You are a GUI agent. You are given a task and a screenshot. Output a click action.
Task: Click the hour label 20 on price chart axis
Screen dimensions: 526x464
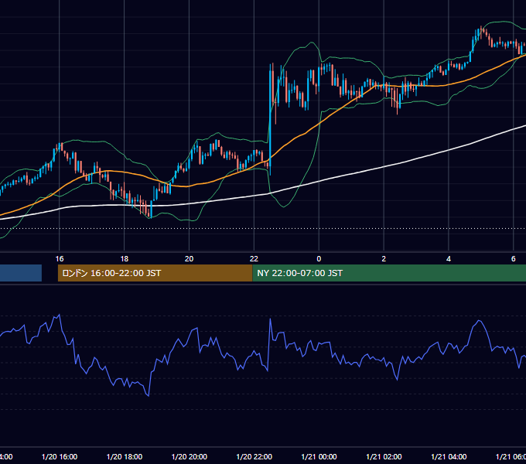click(190, 259)
